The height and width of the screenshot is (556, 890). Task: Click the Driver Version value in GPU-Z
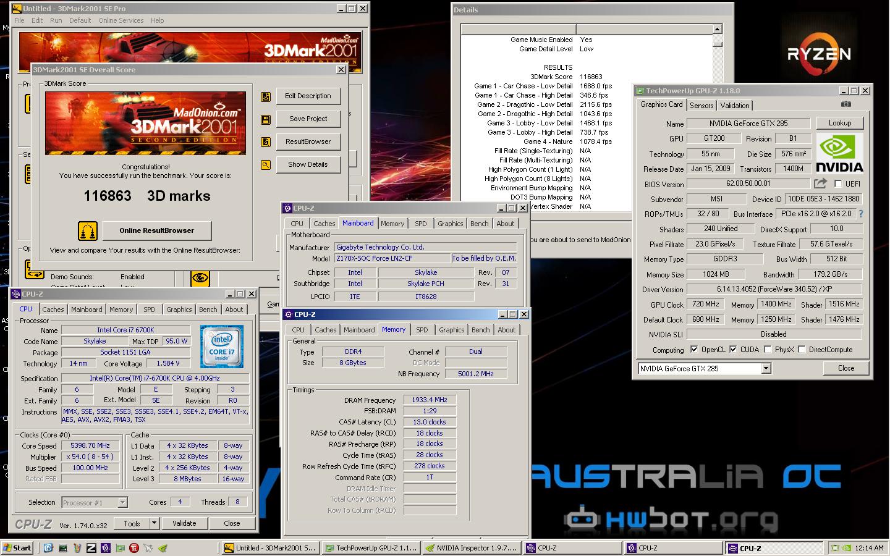pos(774,289)
